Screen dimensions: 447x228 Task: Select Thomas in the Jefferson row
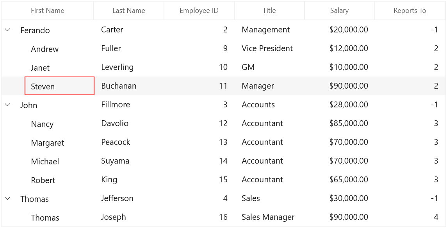(34, 199)
